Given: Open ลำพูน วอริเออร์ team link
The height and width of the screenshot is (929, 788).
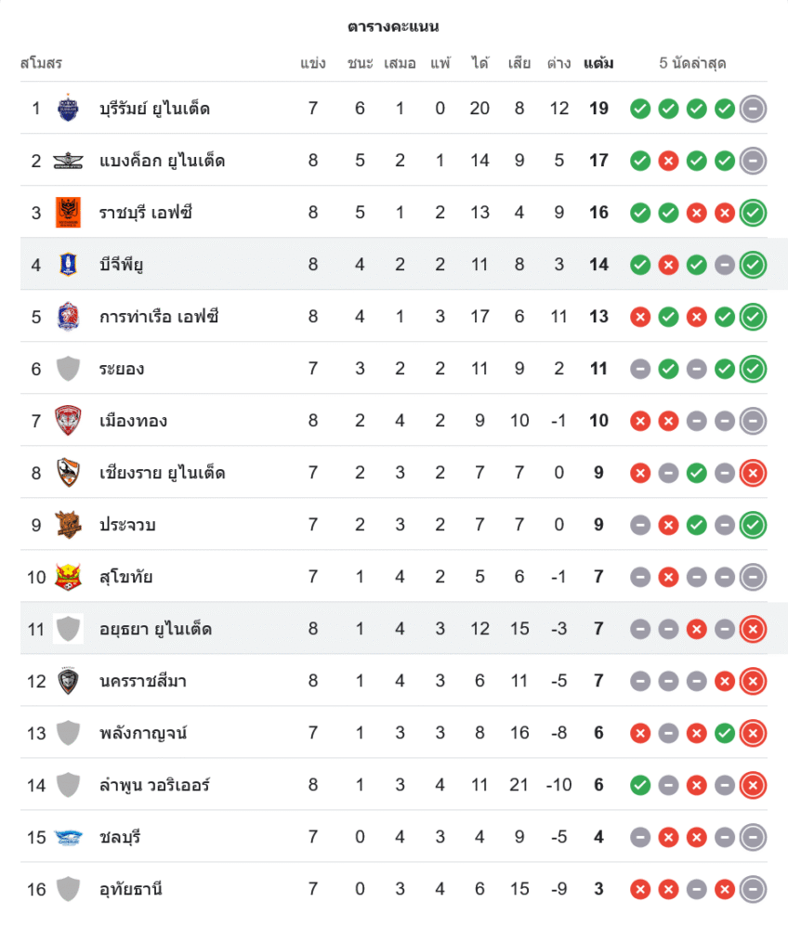Looking at the screenshot, I should (154, 785).
